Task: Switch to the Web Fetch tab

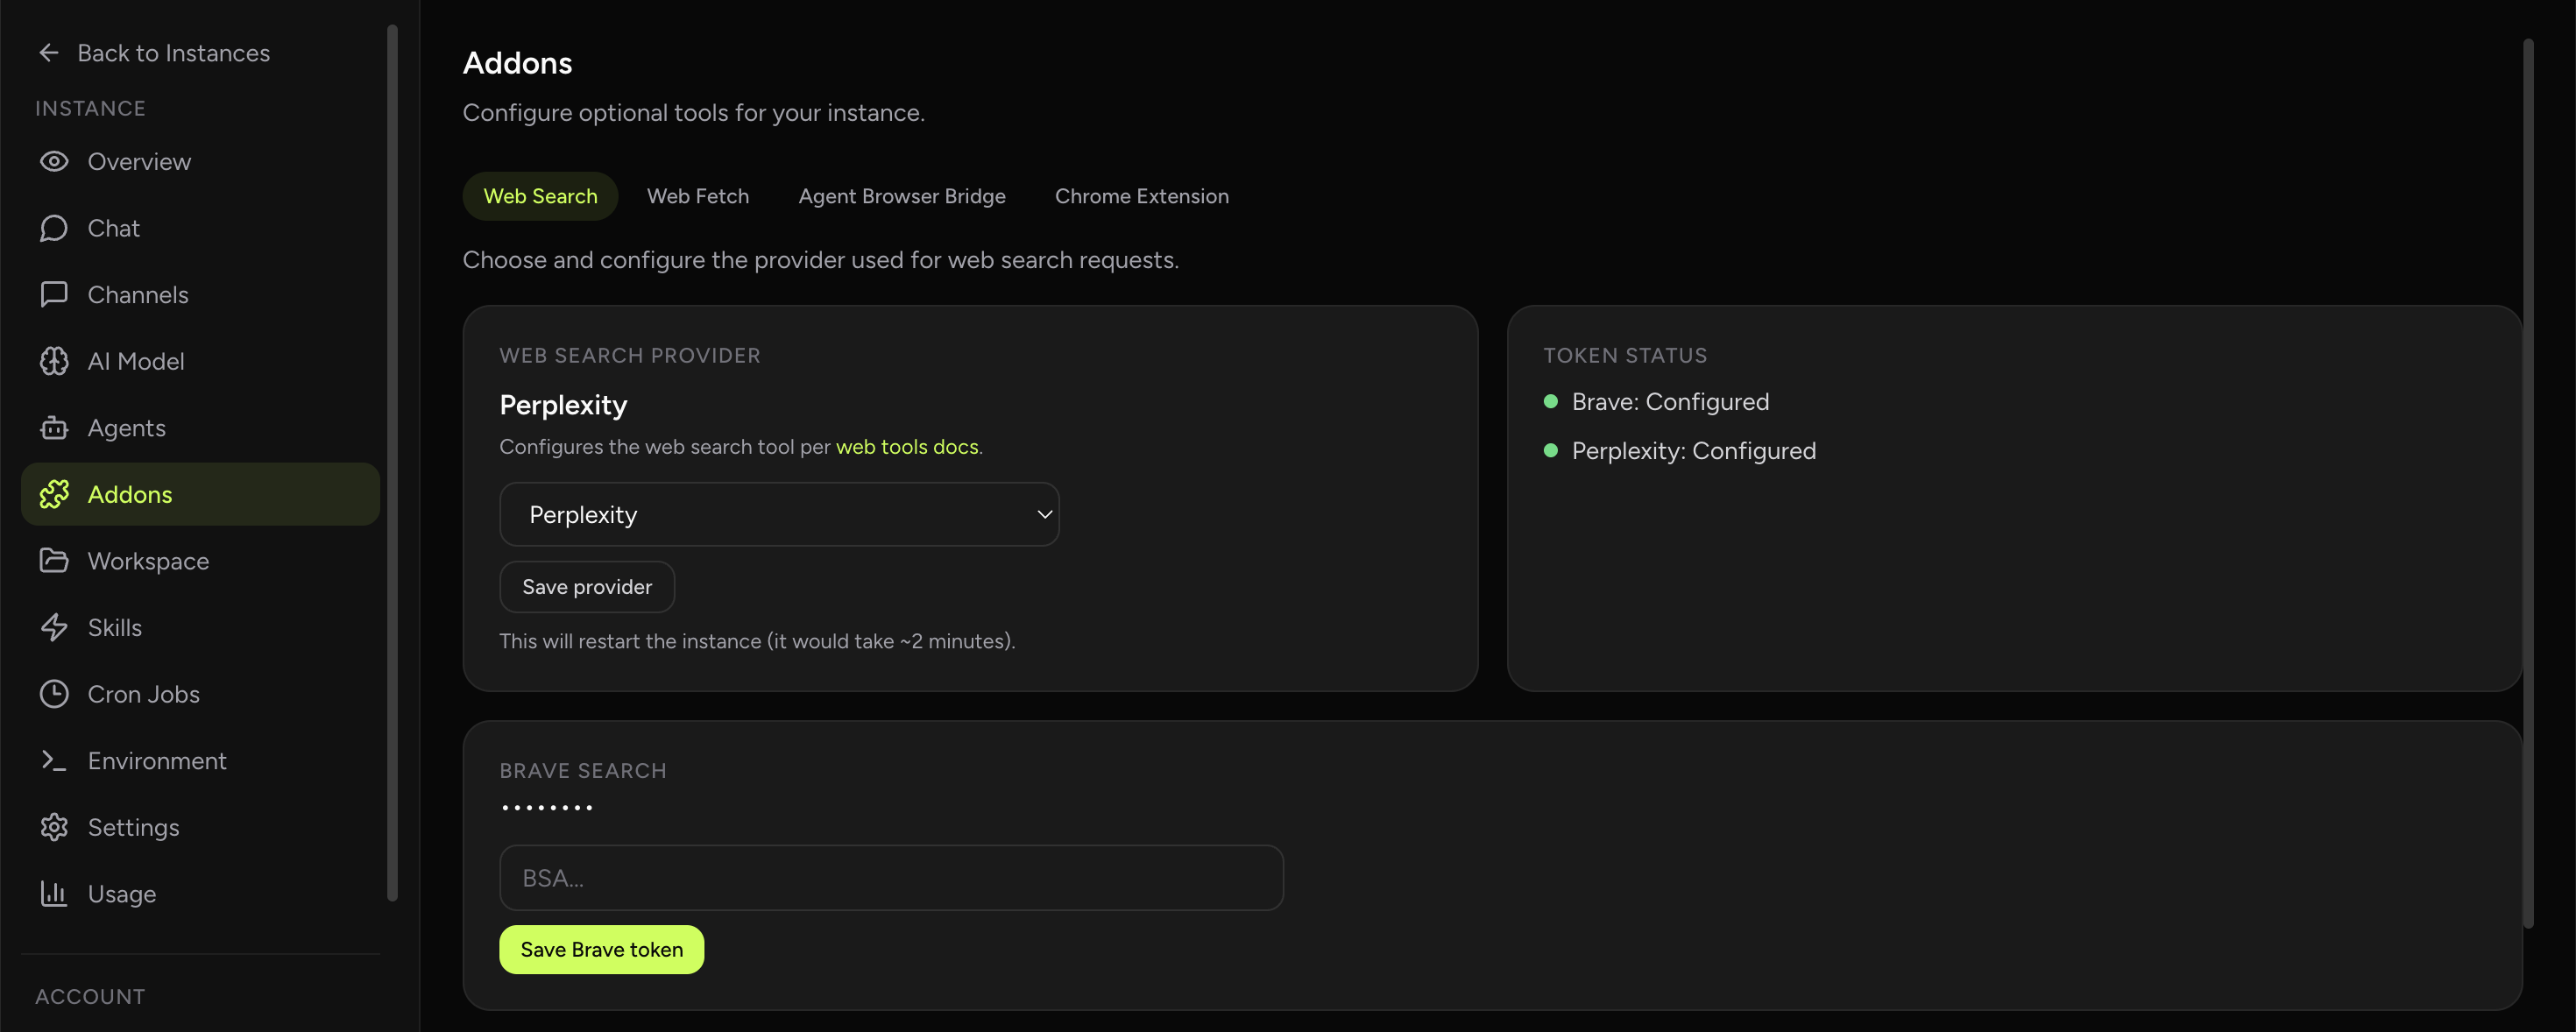Action: (x=697, y=196)
